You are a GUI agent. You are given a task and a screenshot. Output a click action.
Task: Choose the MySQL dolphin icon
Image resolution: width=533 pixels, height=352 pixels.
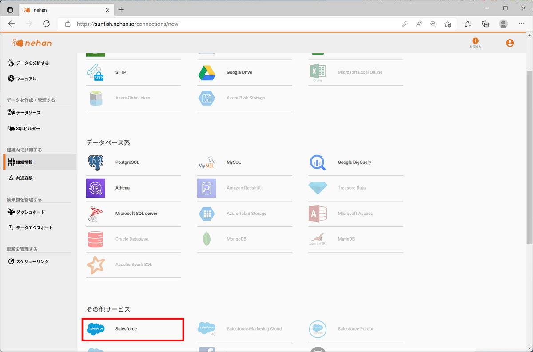click(207, 162)
